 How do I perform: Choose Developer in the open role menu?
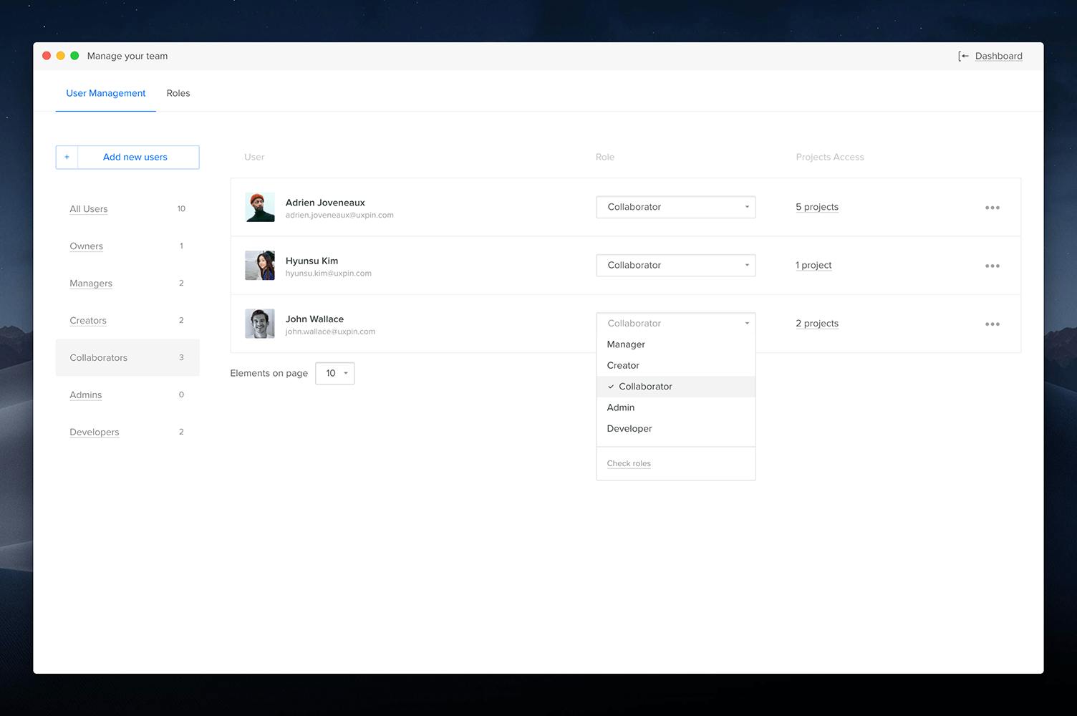pyautogui.click(x=629, y=428)
